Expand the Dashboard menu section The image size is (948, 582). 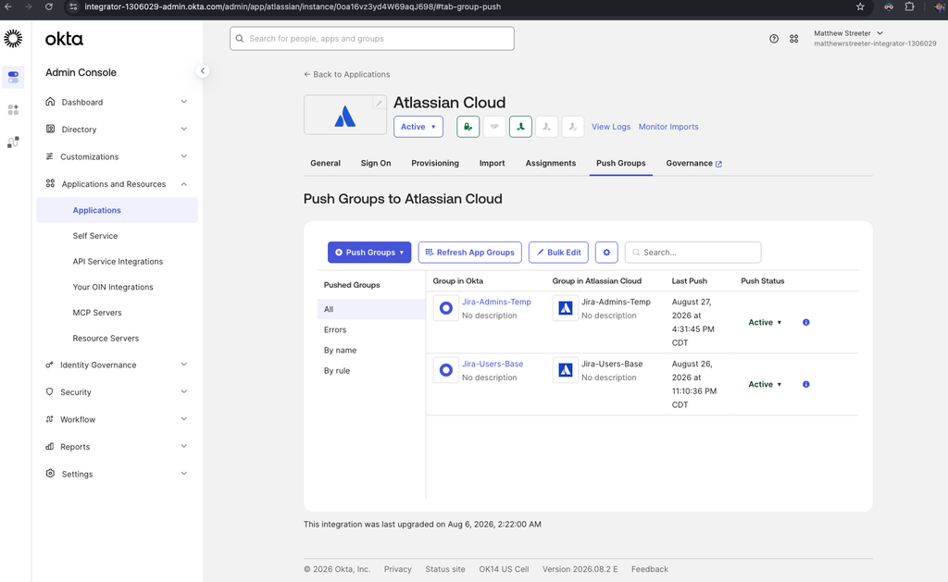pos(117,102)
